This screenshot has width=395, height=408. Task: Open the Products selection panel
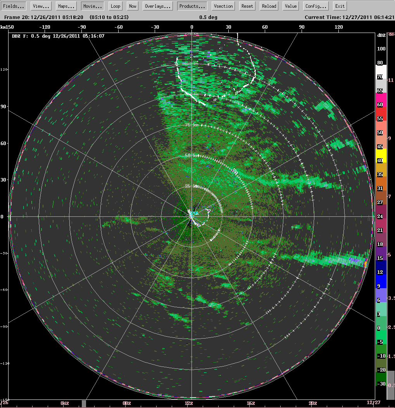(x=191, y=6)
